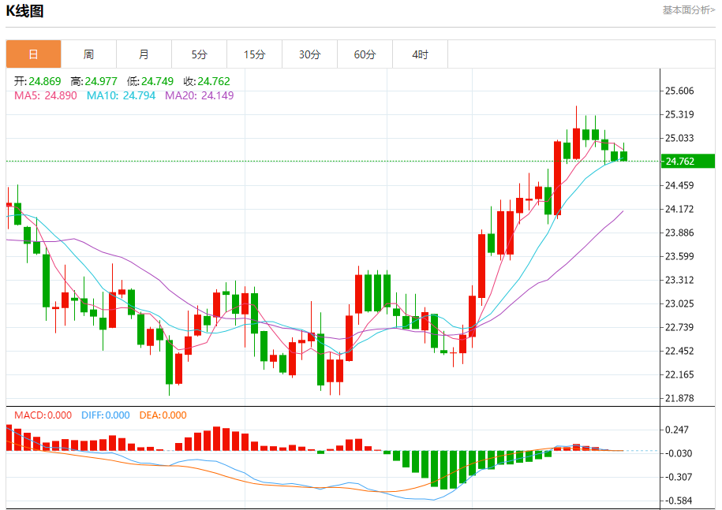Click the K线图 chart title

tap(25, 10)
